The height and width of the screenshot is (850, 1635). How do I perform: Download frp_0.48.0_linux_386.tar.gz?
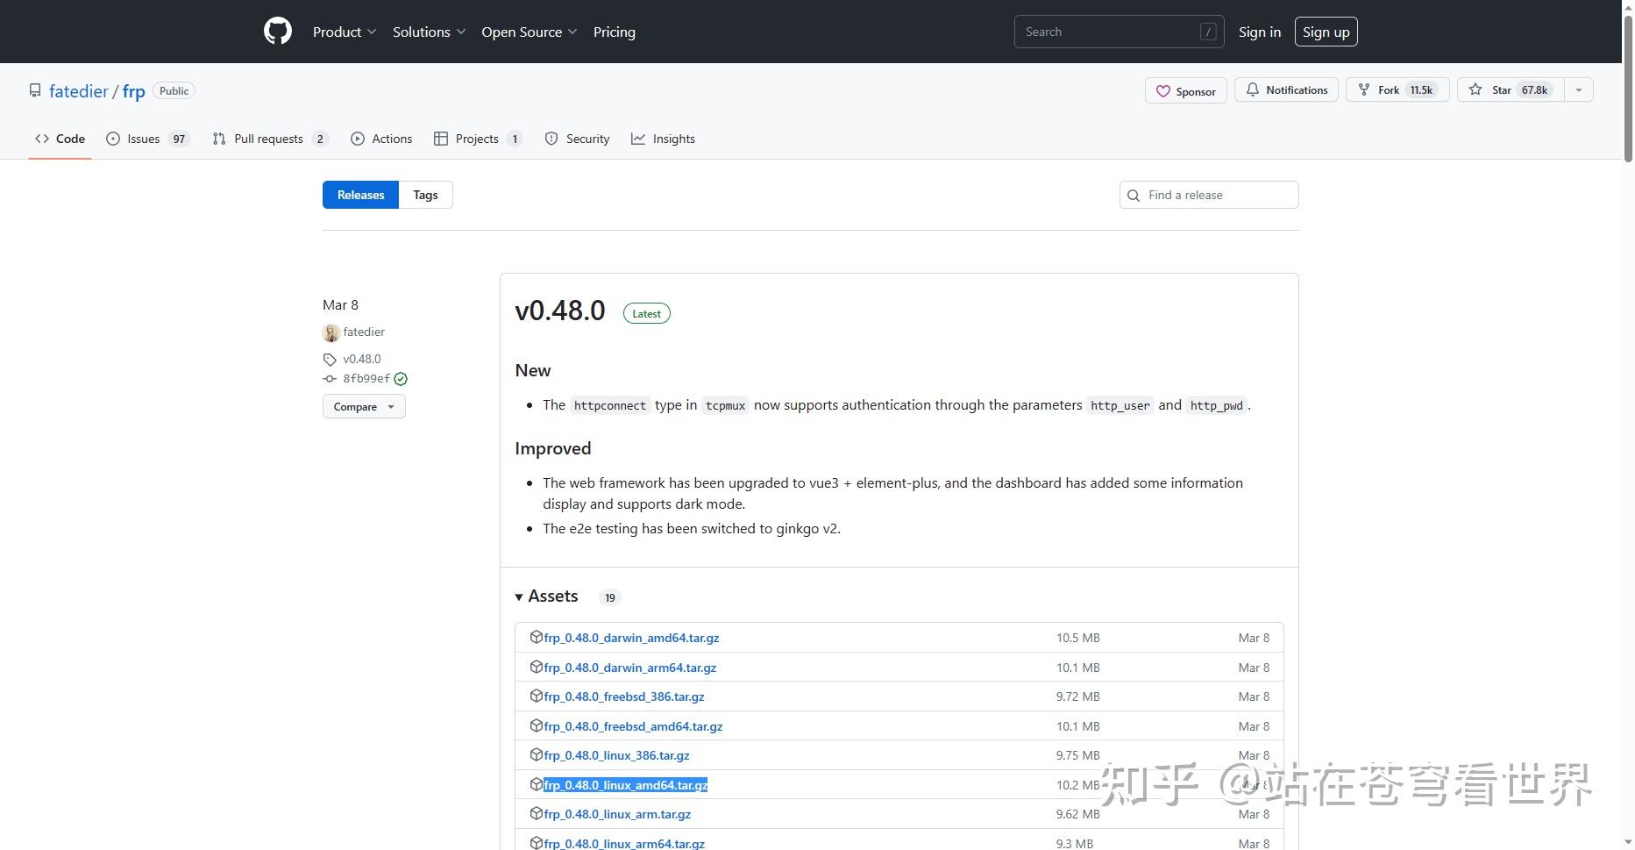pos(616,755)
